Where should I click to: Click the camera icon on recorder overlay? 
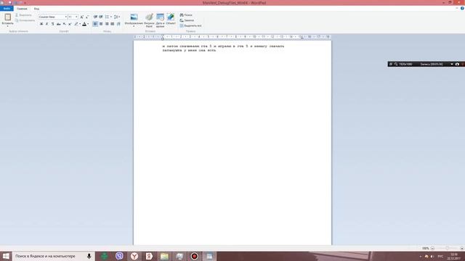[x=457, y=64]
